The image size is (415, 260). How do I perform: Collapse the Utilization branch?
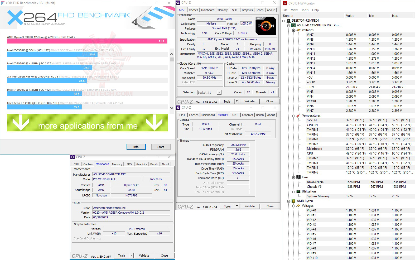click(x=293, y=191)
